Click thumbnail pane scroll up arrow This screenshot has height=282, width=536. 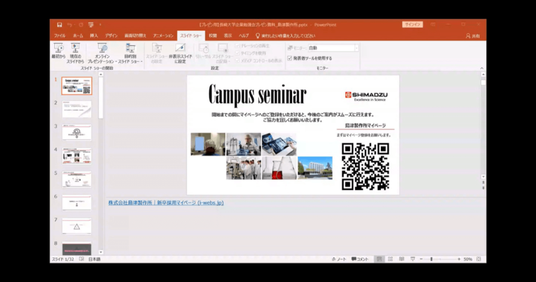coord(101,74)
